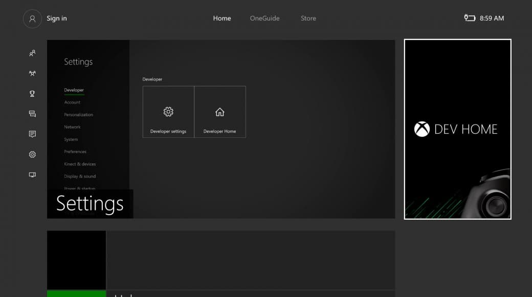Open Display & sound settings

pos(80,176)
